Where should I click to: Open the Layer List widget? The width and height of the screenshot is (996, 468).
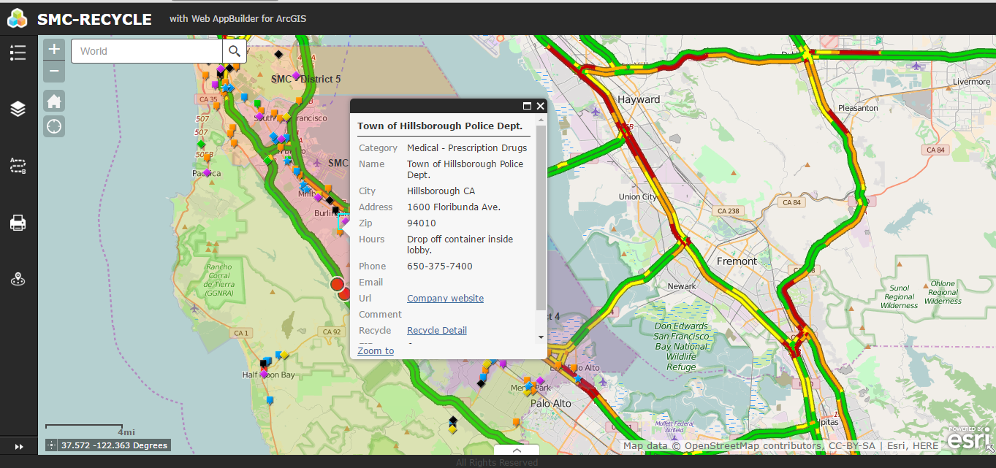pyautogui.click(x=18, y=109)
